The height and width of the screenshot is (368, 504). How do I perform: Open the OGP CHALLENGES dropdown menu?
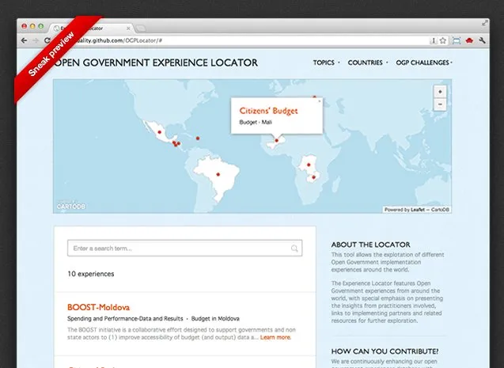pyautogui.click(x=424, y=63)
